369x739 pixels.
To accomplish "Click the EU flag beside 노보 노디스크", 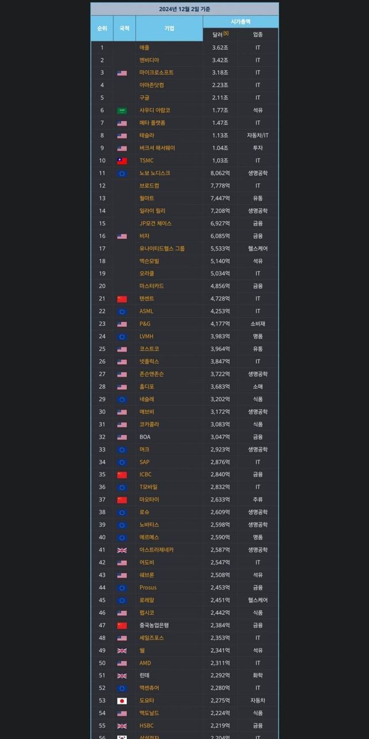I will 122,173.
